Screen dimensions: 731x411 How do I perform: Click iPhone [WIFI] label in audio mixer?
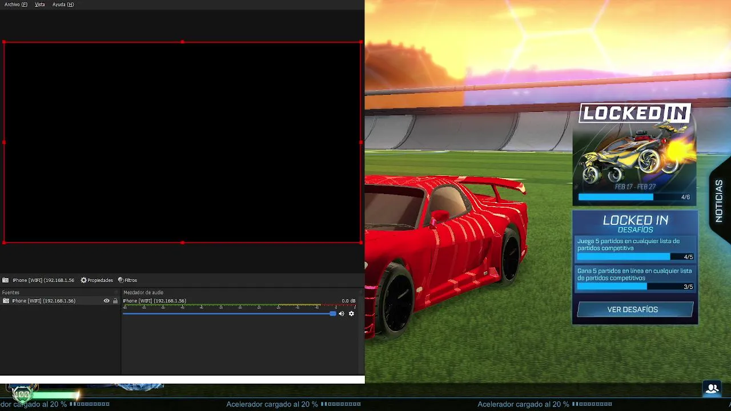point(154,301)
